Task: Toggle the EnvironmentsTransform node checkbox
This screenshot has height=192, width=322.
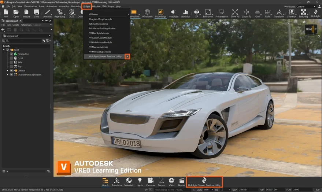Action: pos(11,75)
